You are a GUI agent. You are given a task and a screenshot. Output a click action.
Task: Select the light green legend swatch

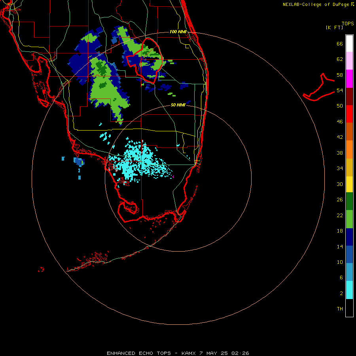(x=349, y=219)
